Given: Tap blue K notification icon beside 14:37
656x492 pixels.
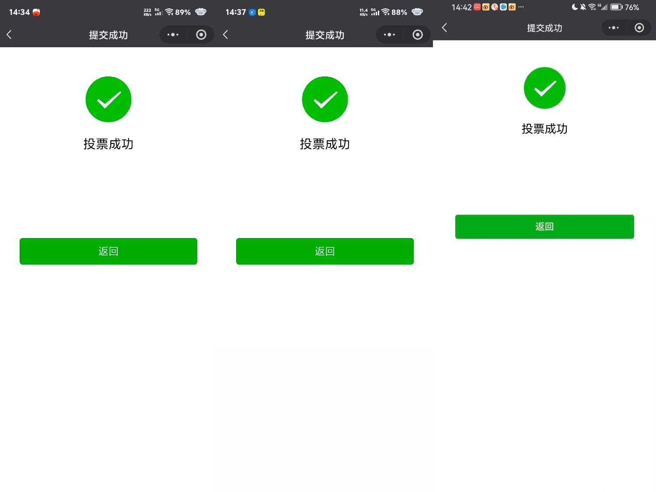Looking at the screenshot, I should (x=252, y=12).
